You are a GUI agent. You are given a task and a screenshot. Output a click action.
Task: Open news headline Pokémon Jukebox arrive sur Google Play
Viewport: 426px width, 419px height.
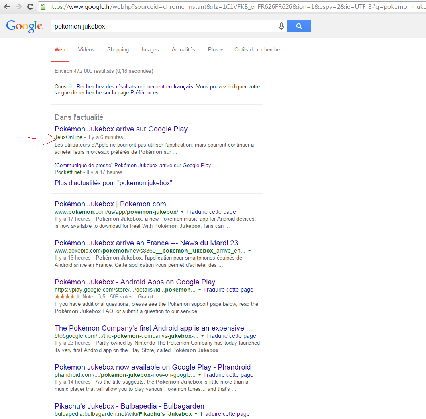[x=121, y=129]
